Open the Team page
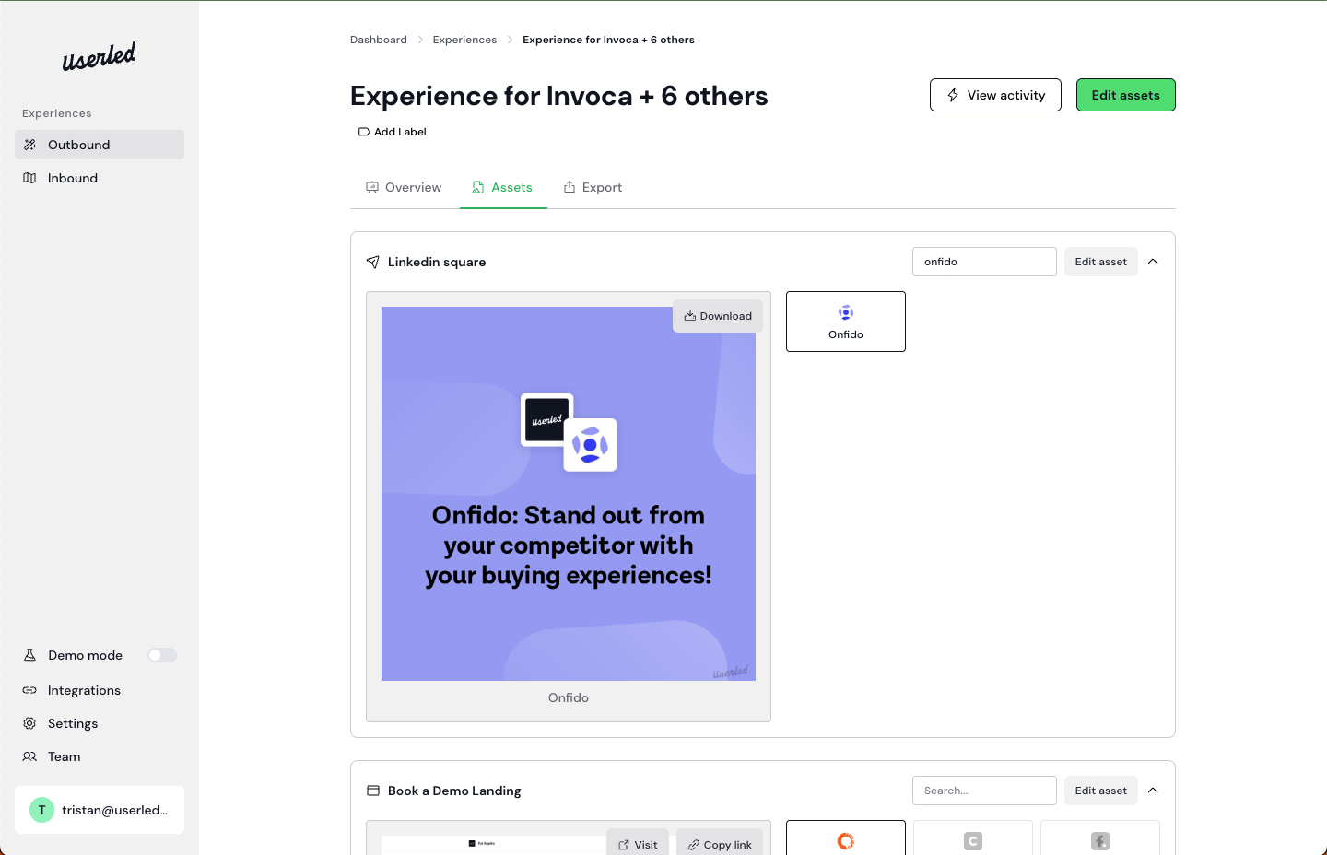This screenshot has width=1327, height=855. tap(64, 756)
